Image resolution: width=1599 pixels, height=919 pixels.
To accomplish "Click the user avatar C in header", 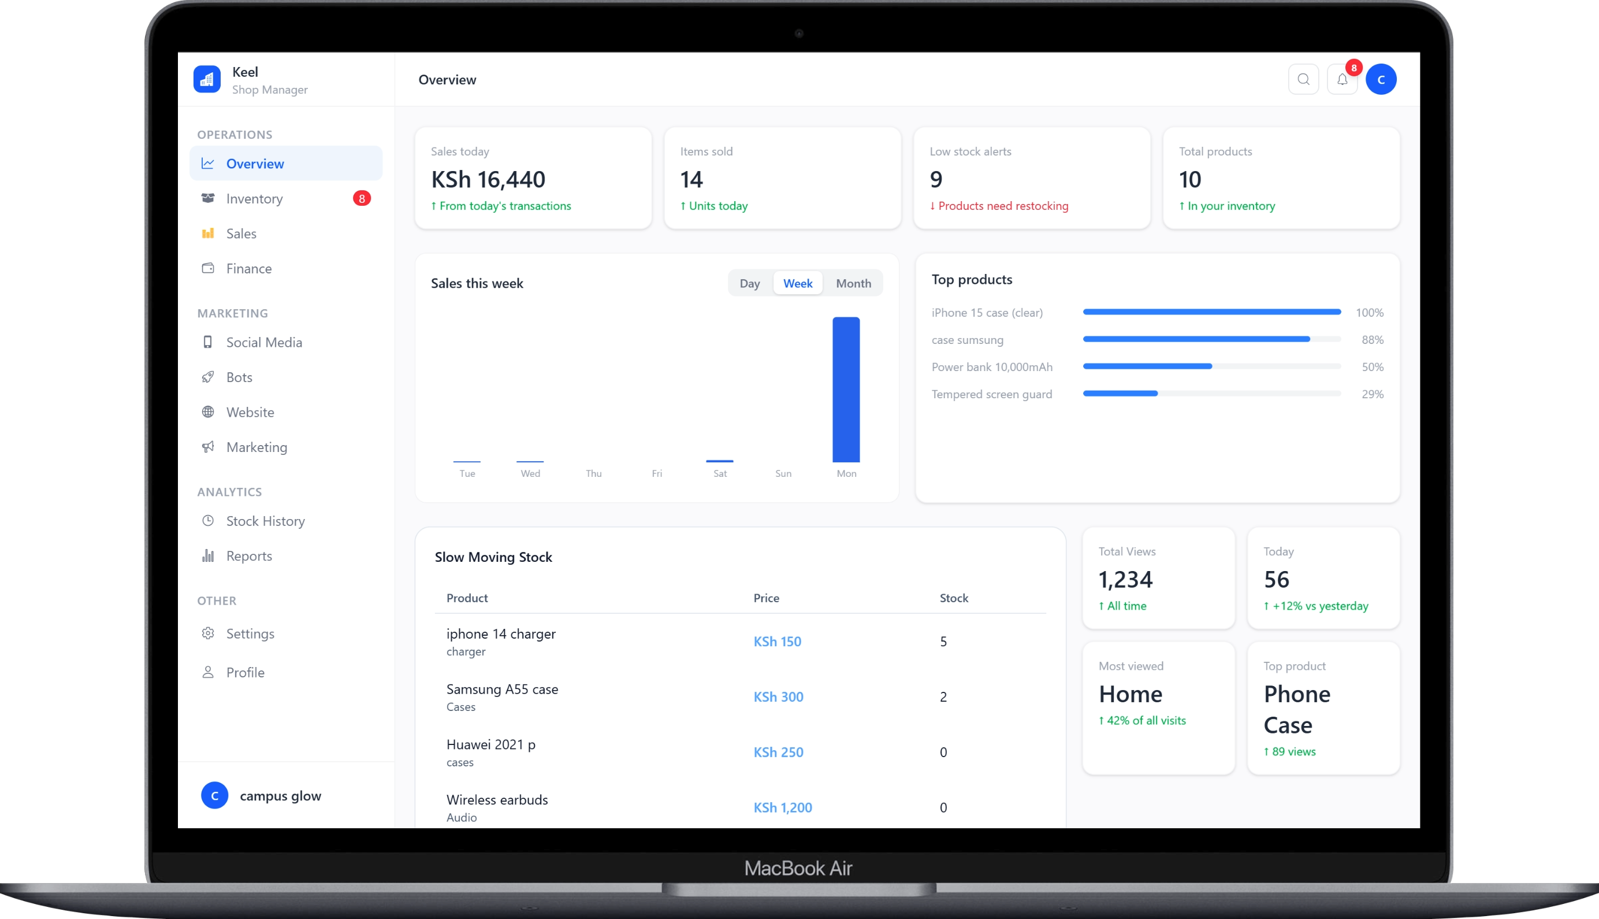I will (1381, 80).
